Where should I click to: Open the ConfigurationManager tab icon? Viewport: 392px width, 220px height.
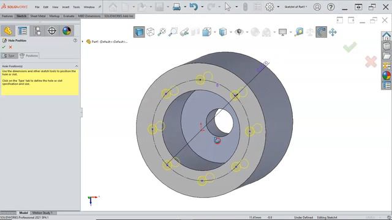tap(37, 31)
